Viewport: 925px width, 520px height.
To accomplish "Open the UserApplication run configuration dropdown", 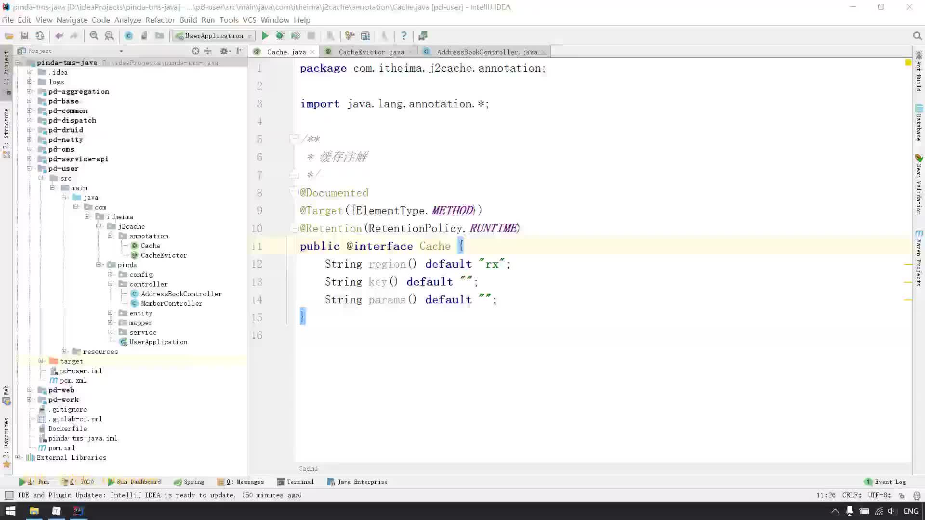I will (x=214, y=36).
